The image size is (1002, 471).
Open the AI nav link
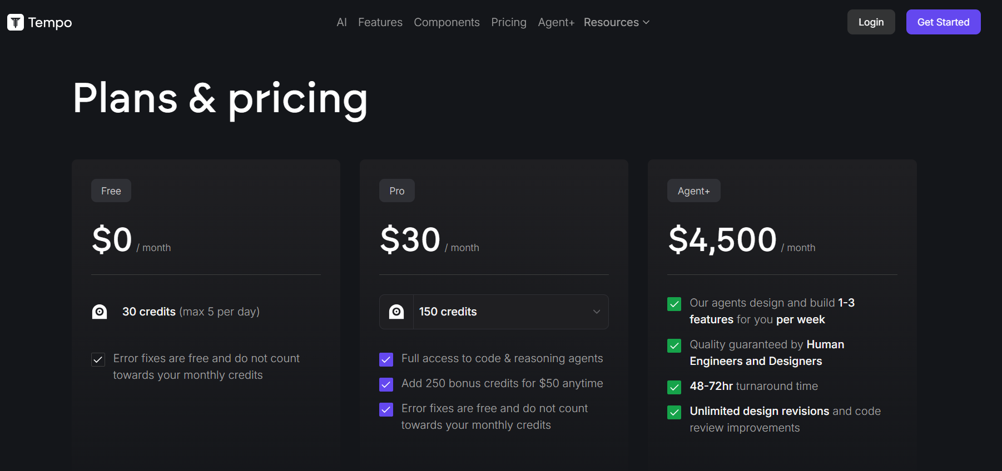coord(341,22)
